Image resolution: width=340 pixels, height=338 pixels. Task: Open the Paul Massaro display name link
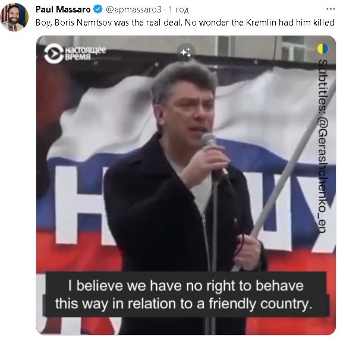63,10
